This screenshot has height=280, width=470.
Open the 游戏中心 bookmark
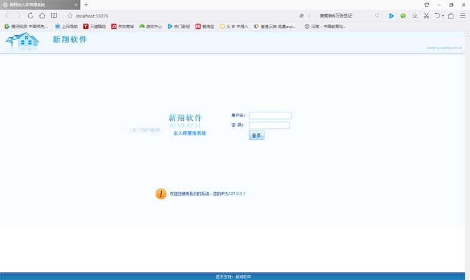point(150,26)
